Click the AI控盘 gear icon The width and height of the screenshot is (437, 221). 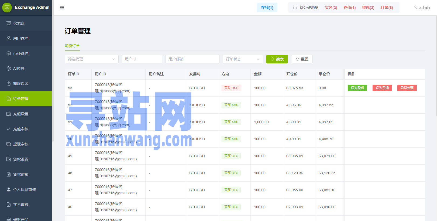pos(9,69)
